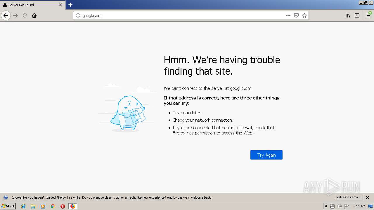Click the 7:31 AM clock
Viewport: 374px width, 210px height.
tap(359, 206)
